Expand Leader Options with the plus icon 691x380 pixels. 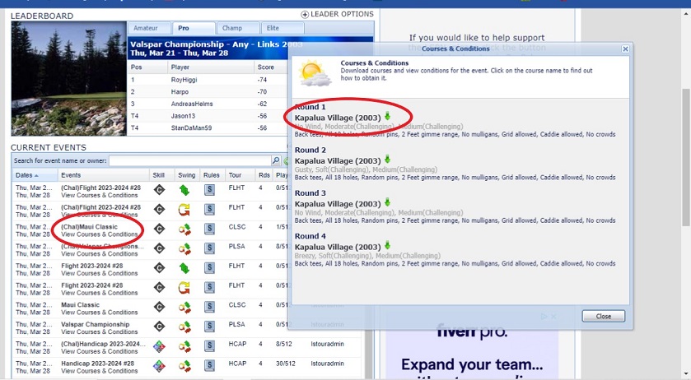pos(305,15)
